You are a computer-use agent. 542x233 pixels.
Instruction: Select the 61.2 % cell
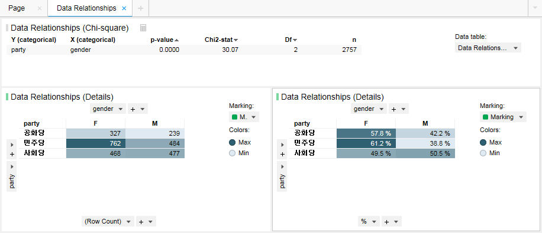tap(366, 143)
